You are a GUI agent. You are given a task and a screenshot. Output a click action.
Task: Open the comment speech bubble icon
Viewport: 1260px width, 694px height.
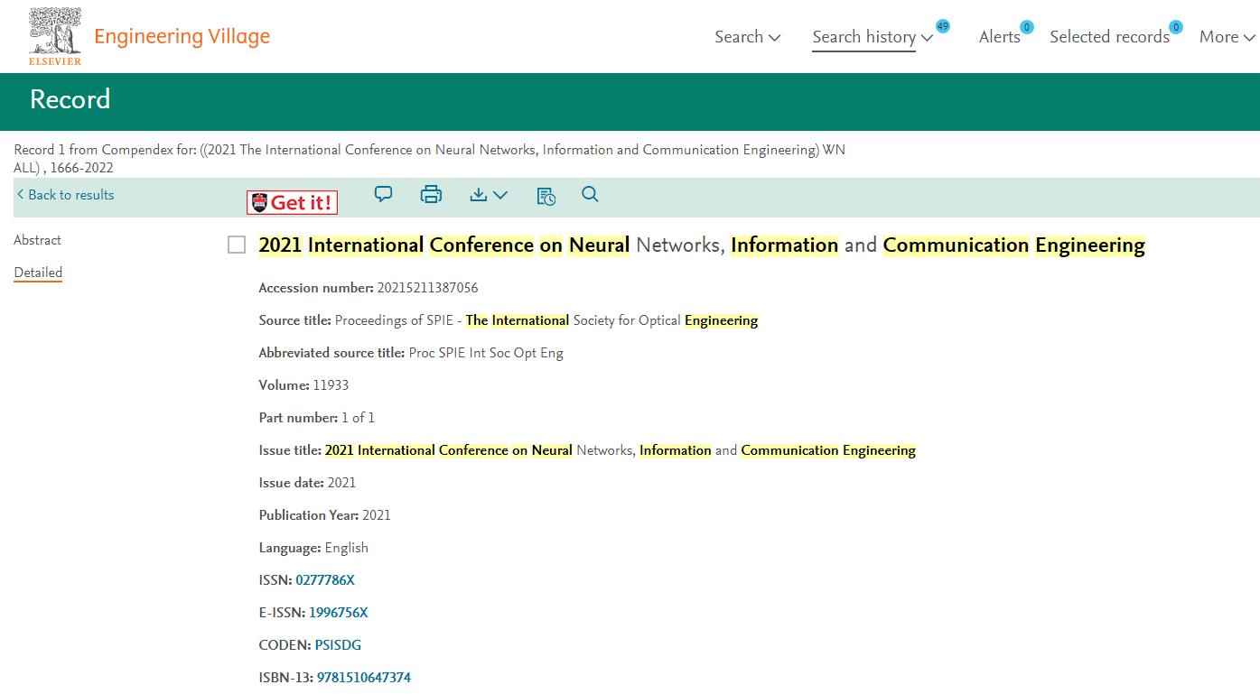[x=384, y=194]
